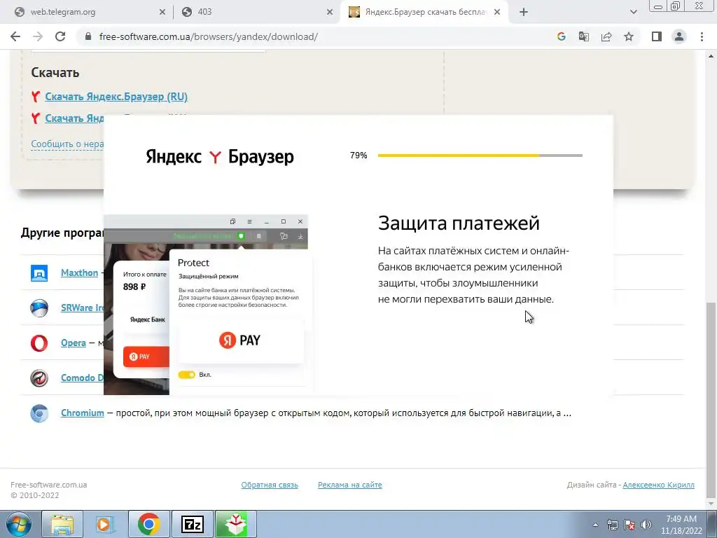Expand the tab search chevron

point(633,13)
